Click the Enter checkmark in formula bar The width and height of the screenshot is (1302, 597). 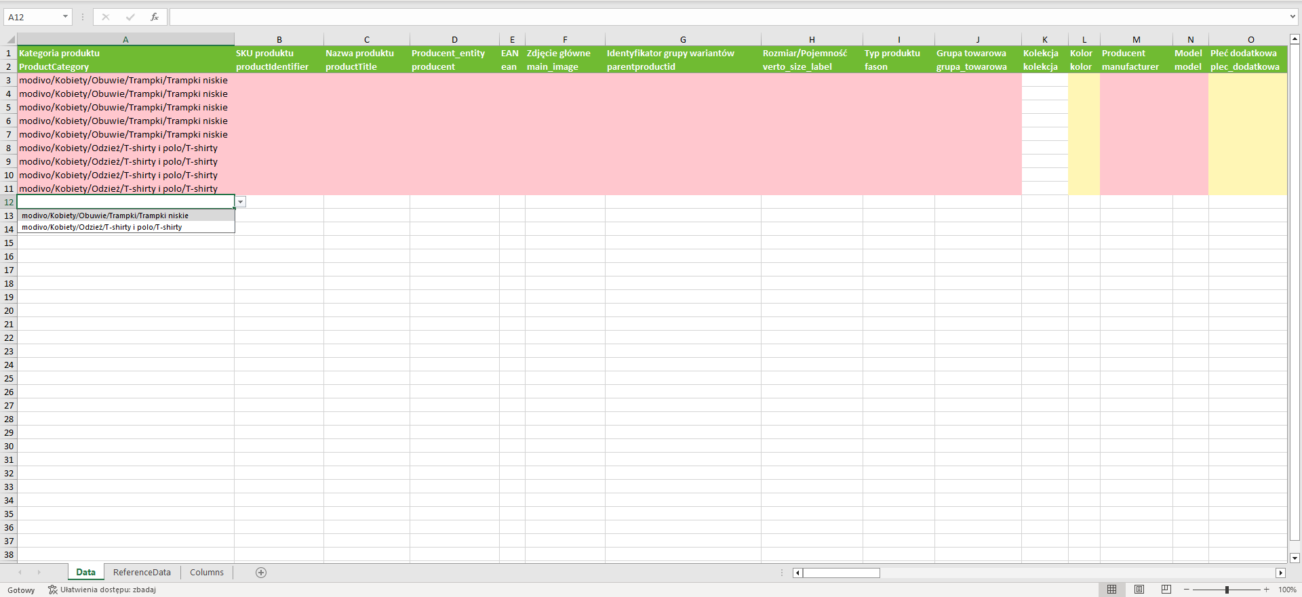coord(130,17)
